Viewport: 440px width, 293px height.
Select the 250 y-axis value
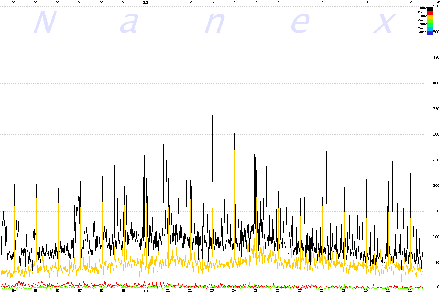(436, 160)
